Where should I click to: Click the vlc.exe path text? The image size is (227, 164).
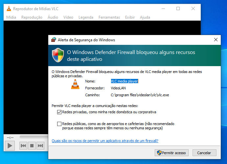click(140, 95)
